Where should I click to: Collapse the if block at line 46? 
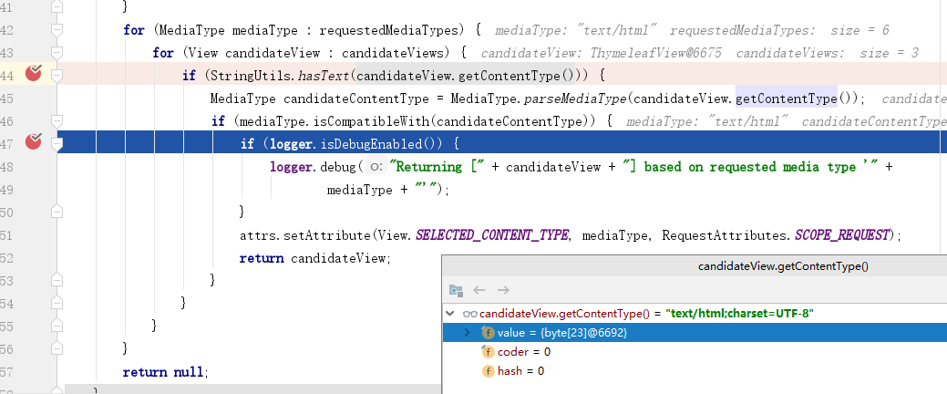[x=57, y=120]
